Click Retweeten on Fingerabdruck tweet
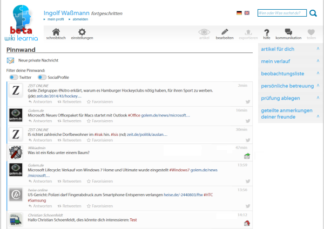 [70, 206]
